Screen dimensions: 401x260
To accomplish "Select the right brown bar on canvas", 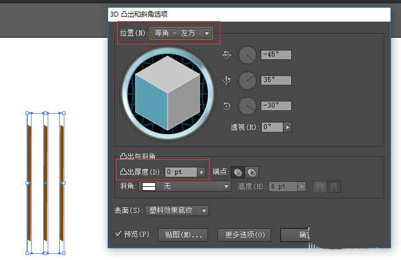I will coord(62,183).
